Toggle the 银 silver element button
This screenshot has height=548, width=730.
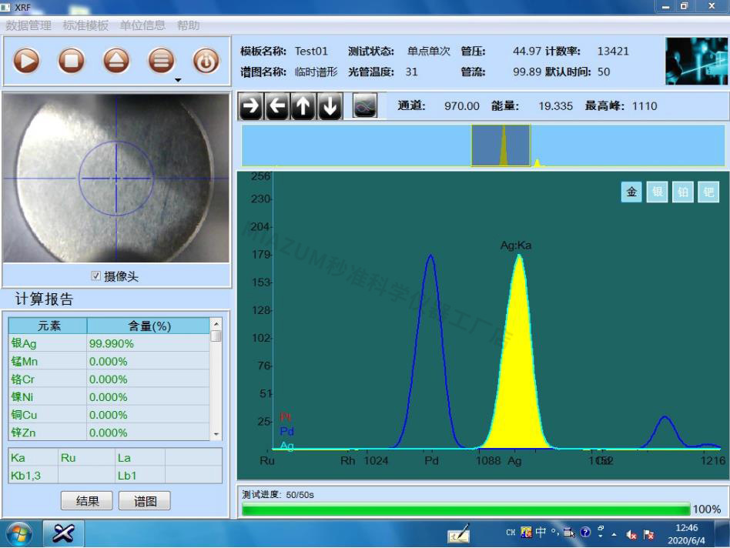click(x=657, y=192)
